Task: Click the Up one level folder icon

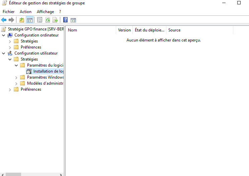Action: [22, 20]
